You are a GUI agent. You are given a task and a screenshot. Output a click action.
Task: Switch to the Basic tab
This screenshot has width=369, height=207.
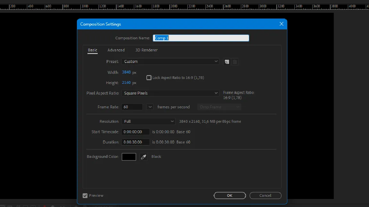click(93, 50)
